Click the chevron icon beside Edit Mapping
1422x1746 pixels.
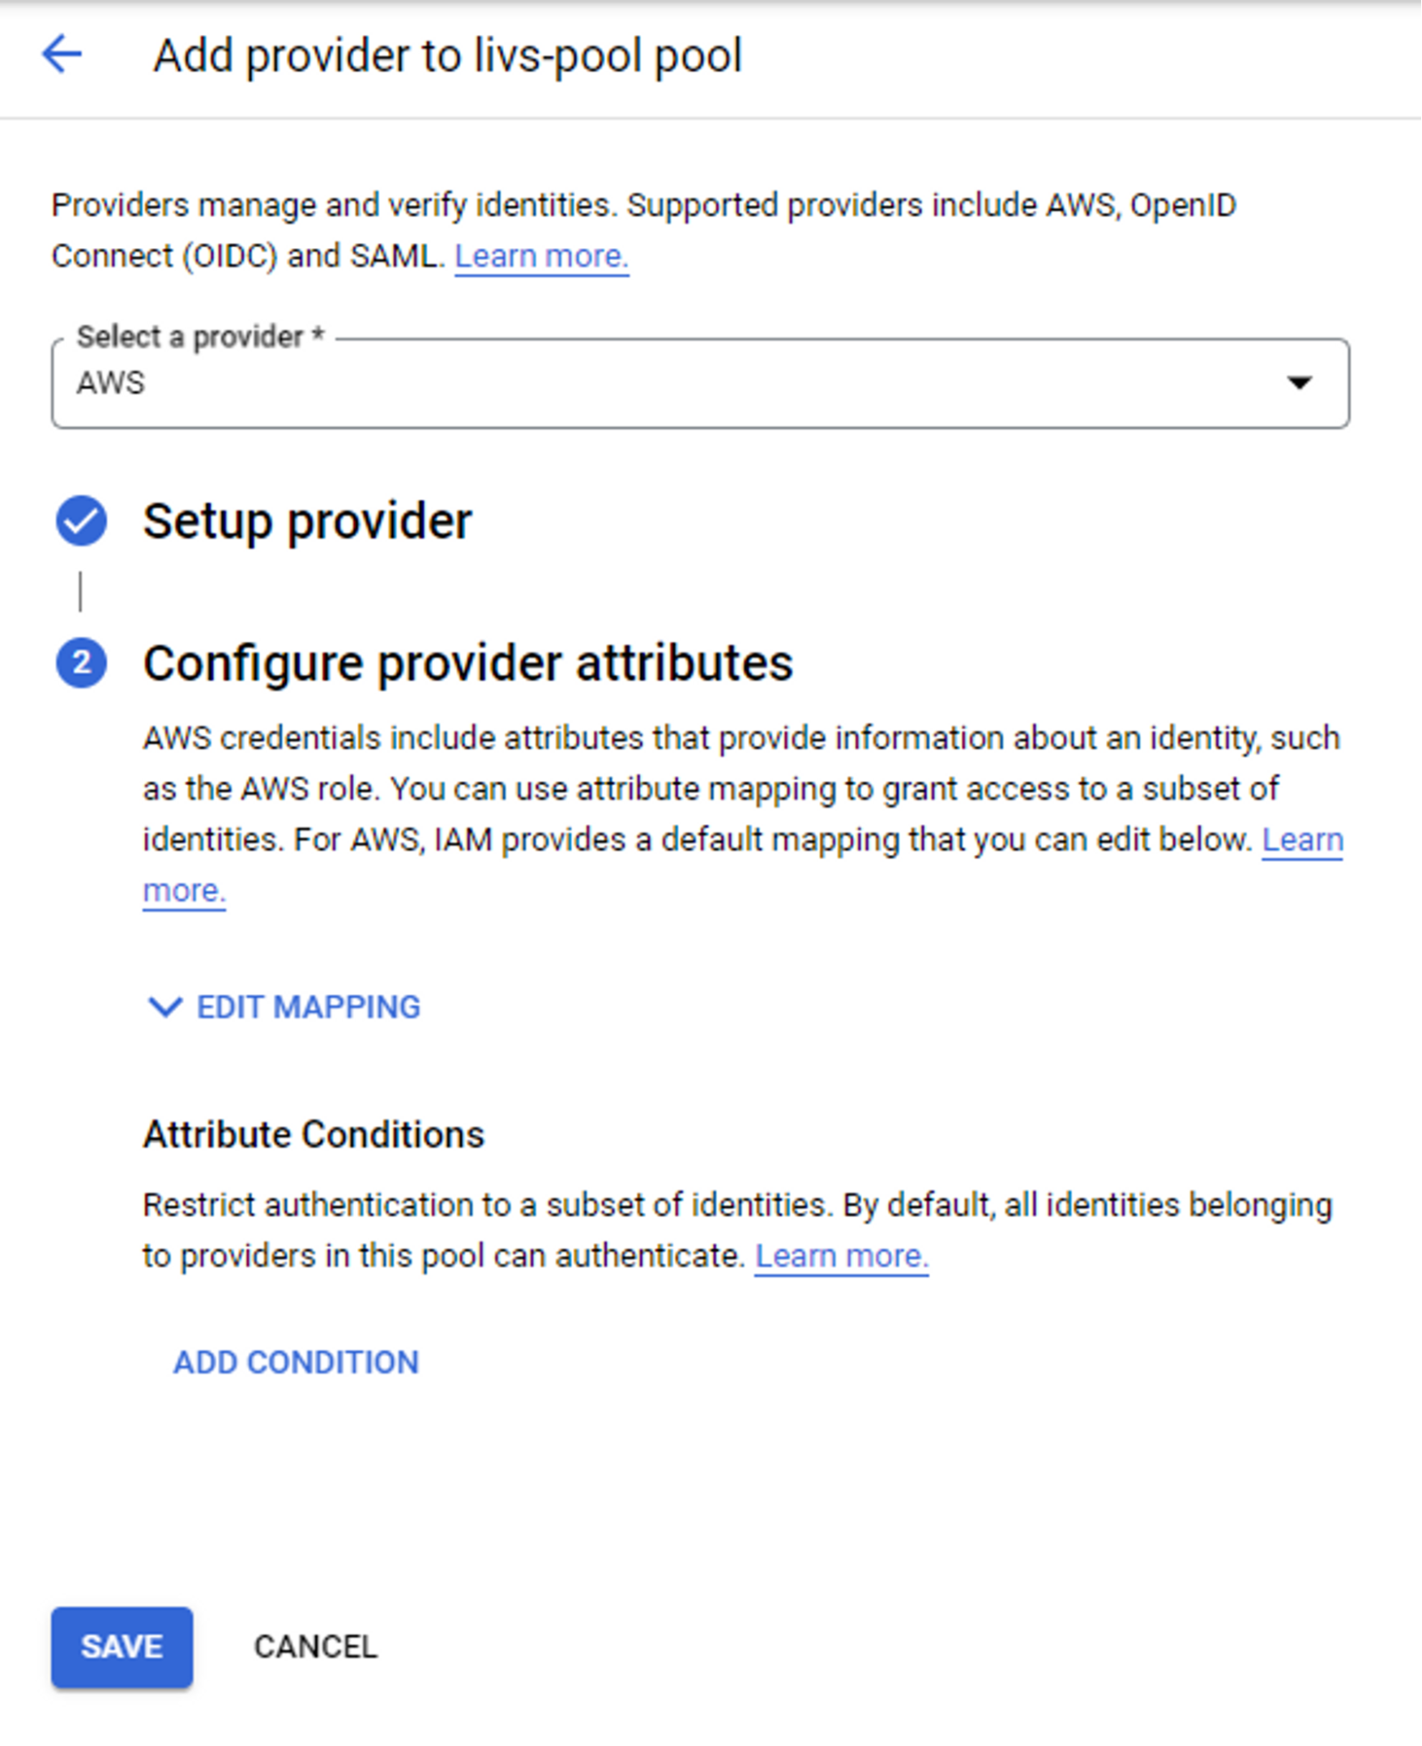(x=165, y=1007)
